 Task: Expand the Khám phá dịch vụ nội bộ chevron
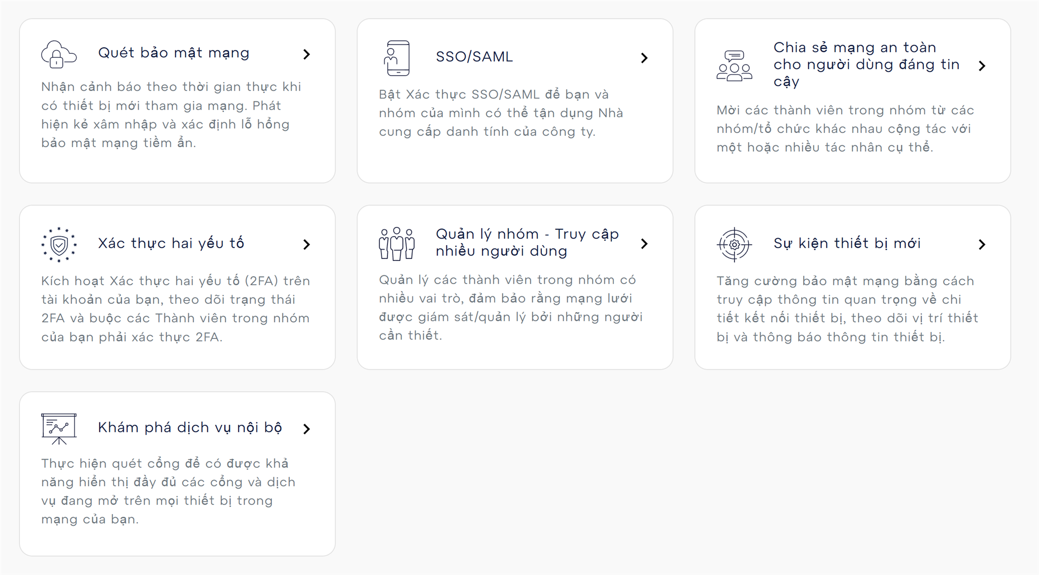306,429
